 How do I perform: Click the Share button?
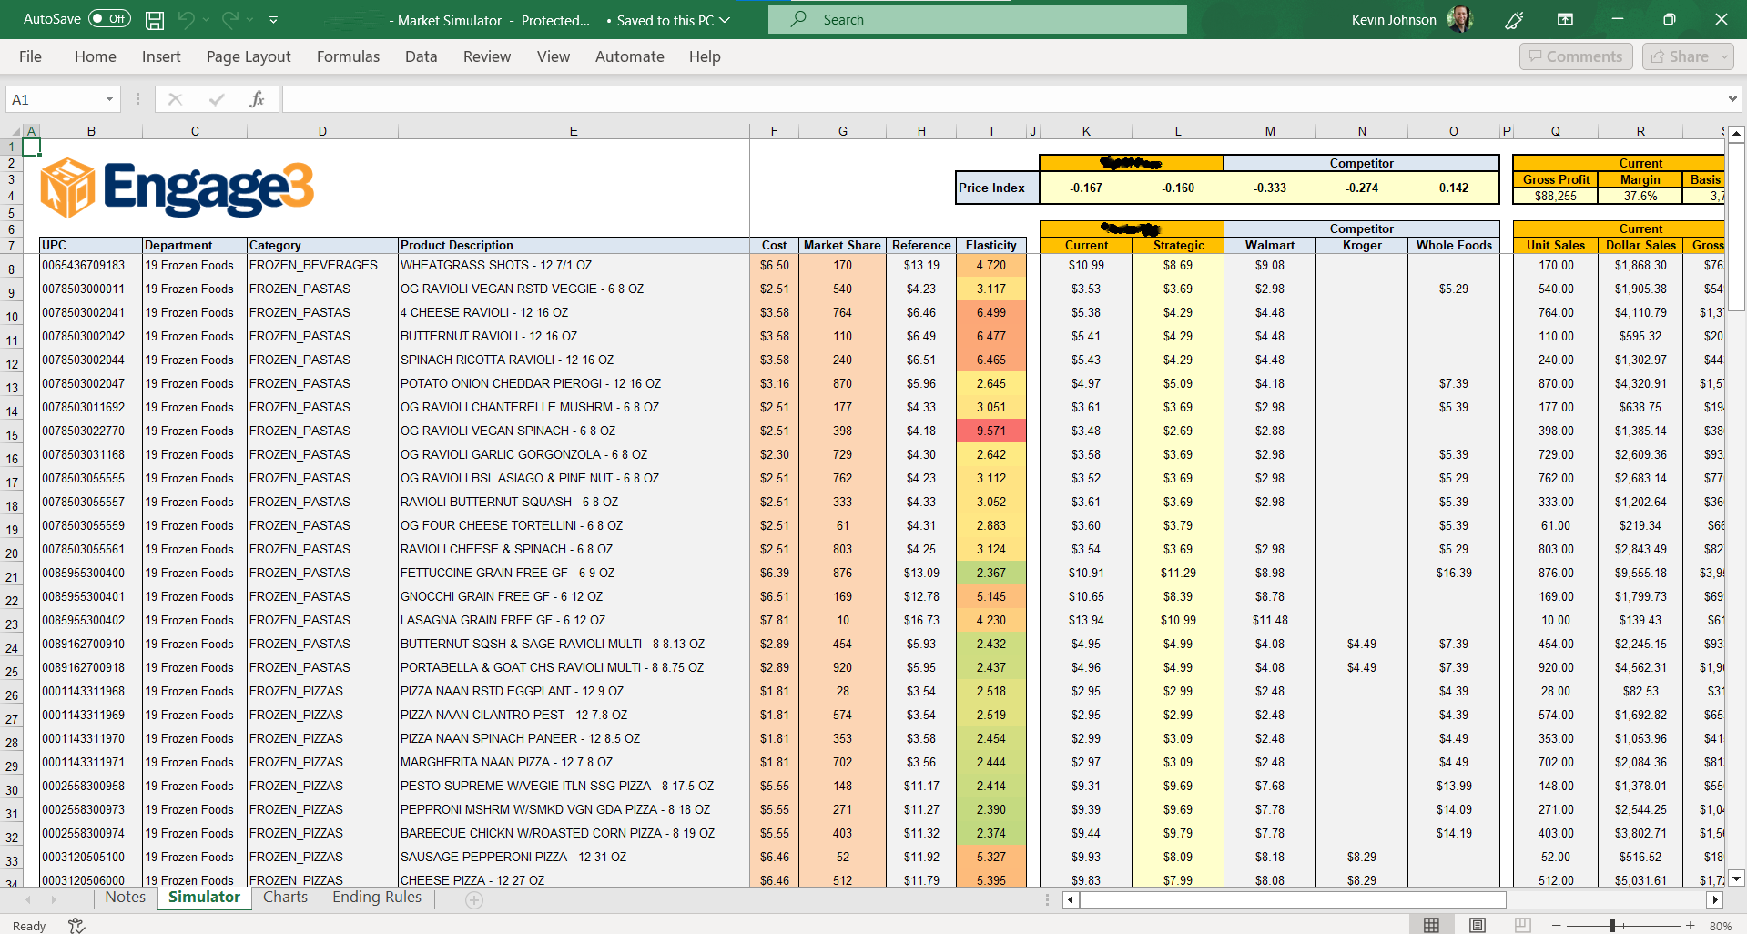(1680, 56)
